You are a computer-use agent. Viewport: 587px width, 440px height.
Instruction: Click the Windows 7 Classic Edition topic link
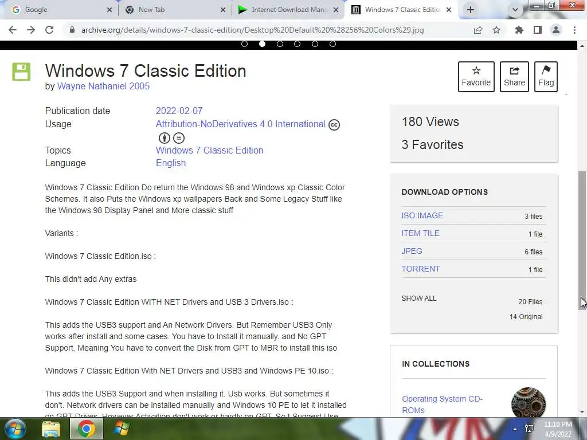pos(209,150)
